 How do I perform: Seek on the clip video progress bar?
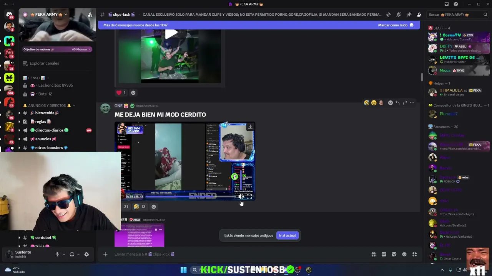191,196
